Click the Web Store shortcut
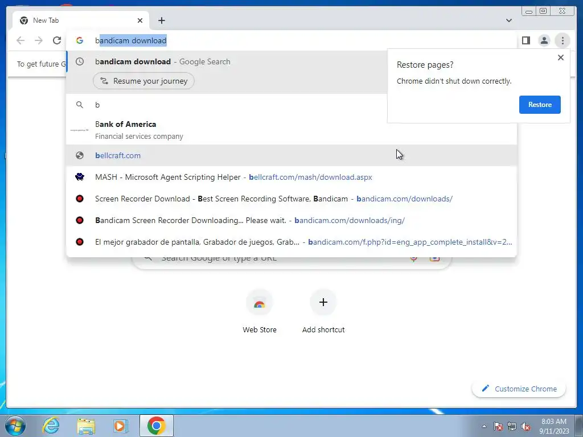Screen dimensions: 583x437 click(260, 311)
